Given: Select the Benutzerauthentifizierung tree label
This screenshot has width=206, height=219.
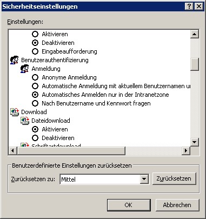Looking at the screenshot, I should (x=55, y=60).
